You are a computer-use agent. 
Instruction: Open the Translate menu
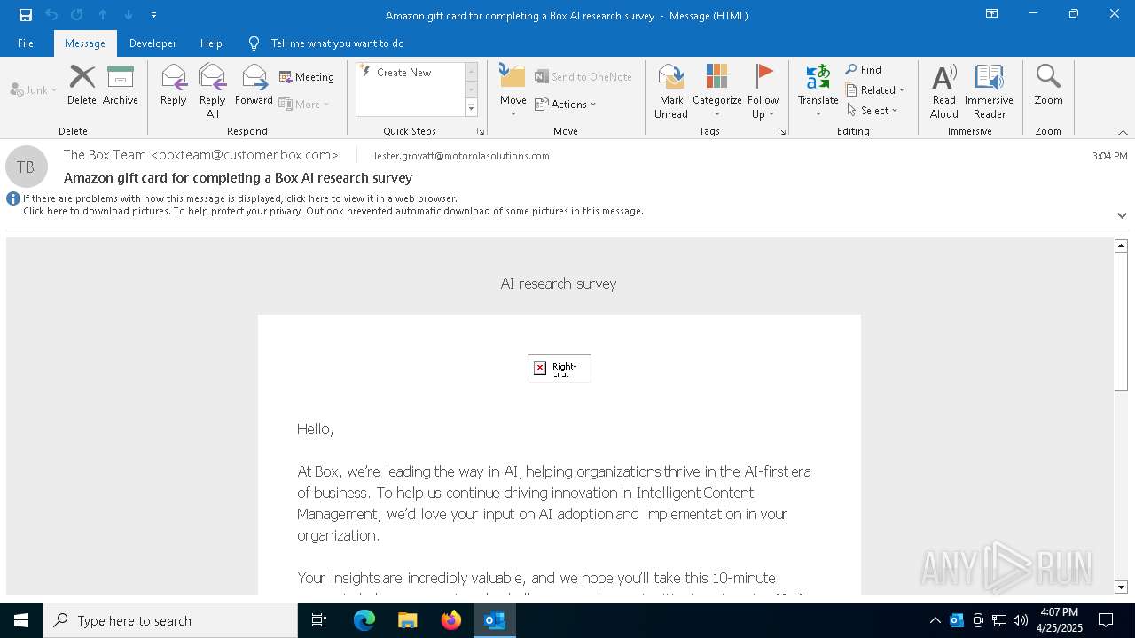818,91
